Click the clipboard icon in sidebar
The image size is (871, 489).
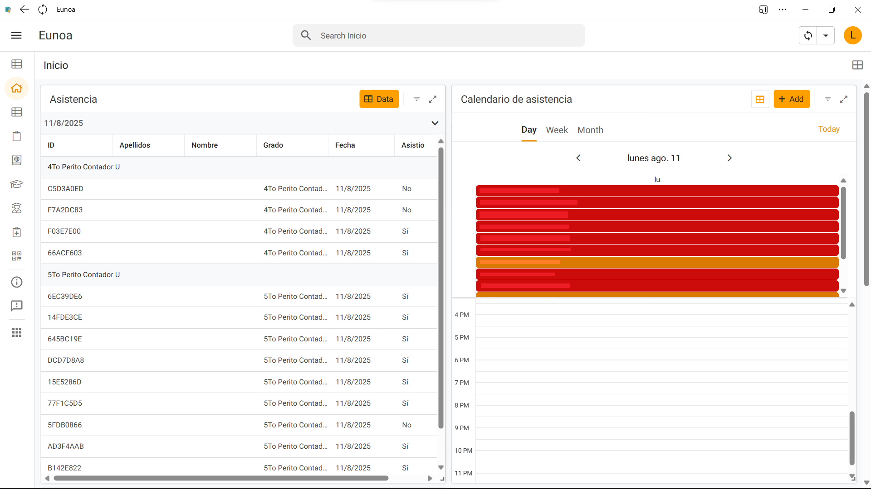tap(17, 136)
